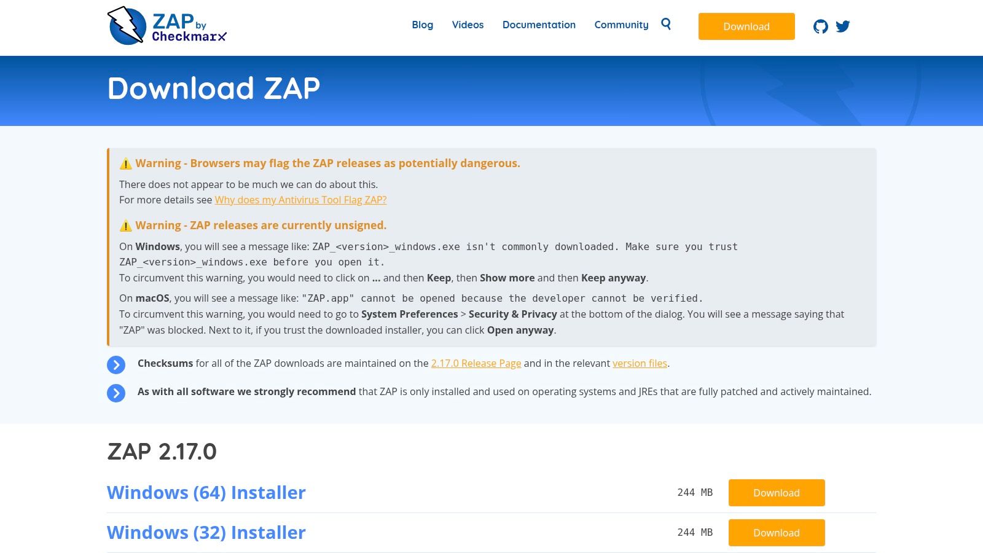The image size is (983, 553).
Task: Open the 2.17.0 Release Page link
Action: (476, 363)
